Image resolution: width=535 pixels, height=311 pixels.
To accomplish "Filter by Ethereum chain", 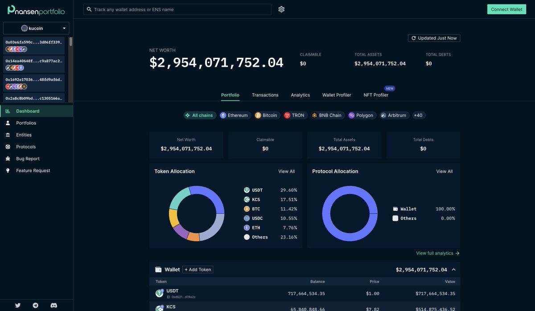I will click(235, 115).
